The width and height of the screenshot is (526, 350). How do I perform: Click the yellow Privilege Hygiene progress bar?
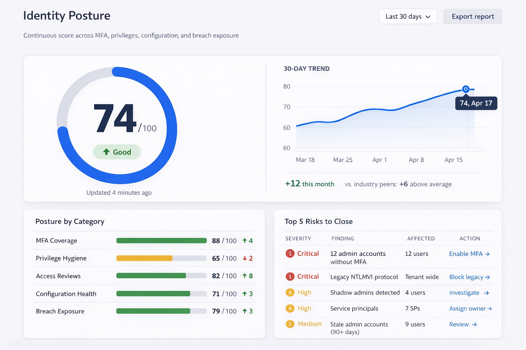(x=144, y=258)
